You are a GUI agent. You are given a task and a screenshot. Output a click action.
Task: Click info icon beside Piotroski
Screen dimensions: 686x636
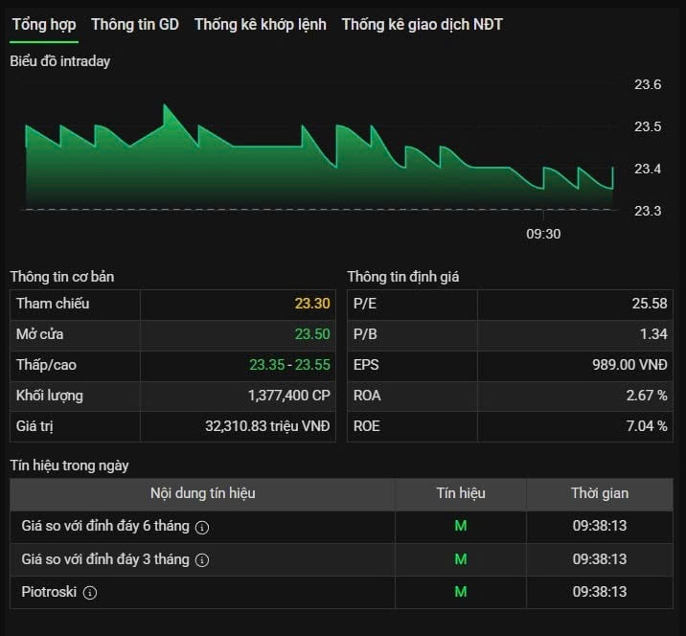90,593
